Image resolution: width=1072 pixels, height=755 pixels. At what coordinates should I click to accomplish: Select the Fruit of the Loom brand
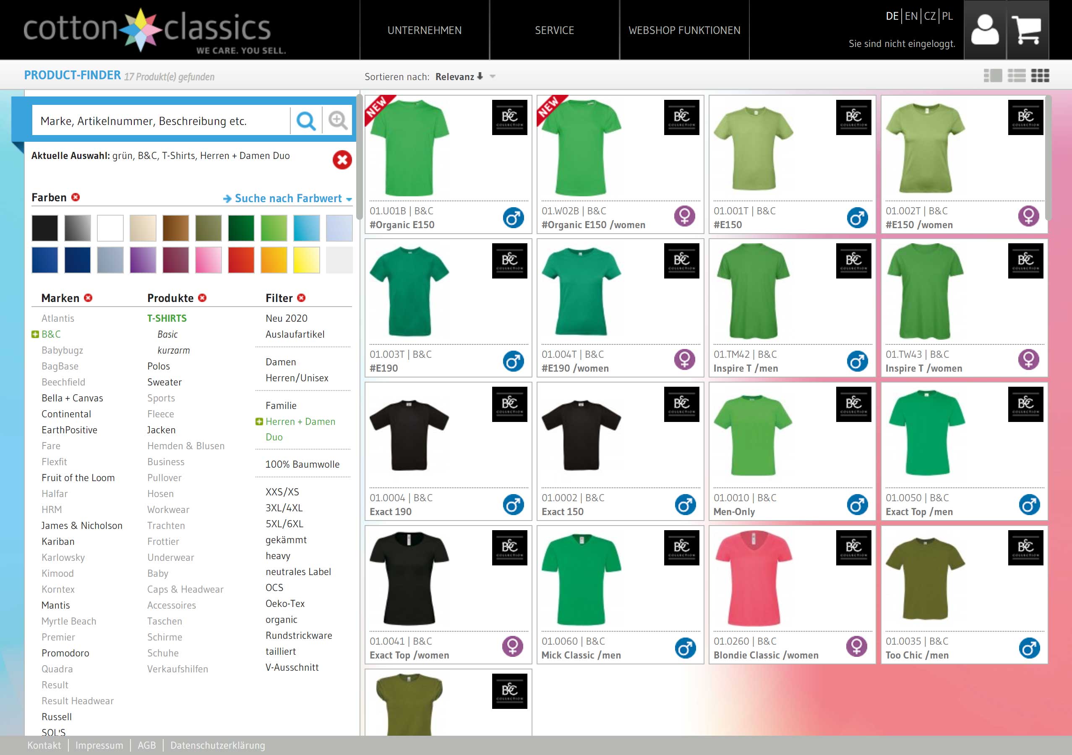[78, 478]
